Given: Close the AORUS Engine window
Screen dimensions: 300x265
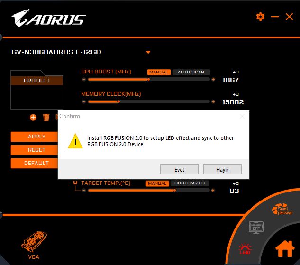Looking at the screenshot, I should pos(289,17).
